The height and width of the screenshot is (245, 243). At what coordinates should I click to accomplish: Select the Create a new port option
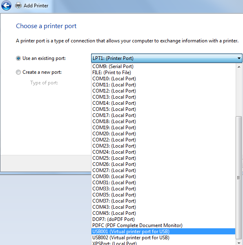[x=18, y=72]
